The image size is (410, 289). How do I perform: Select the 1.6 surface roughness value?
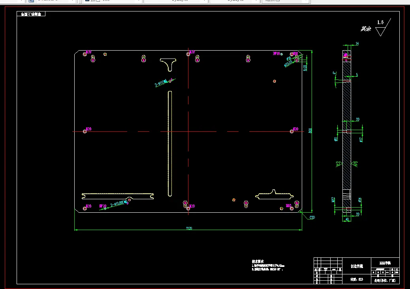[380, 22]
